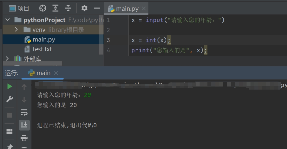
Task: Expand all items in project tree
Action: pos(55,8)
